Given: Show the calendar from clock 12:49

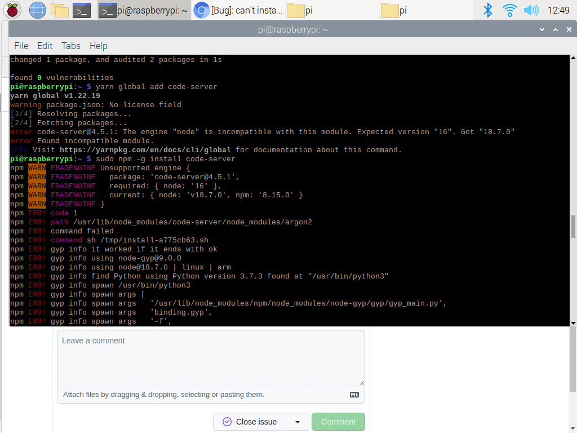Looking at the screenshot, I should click(558, 10).
